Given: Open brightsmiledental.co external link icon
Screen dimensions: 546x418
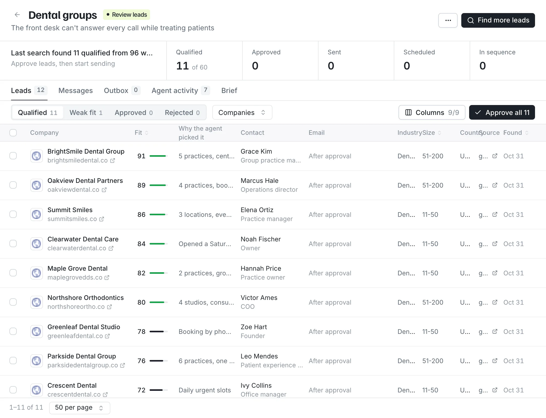Looking at the screenshot, I should [x=112, y=160].
